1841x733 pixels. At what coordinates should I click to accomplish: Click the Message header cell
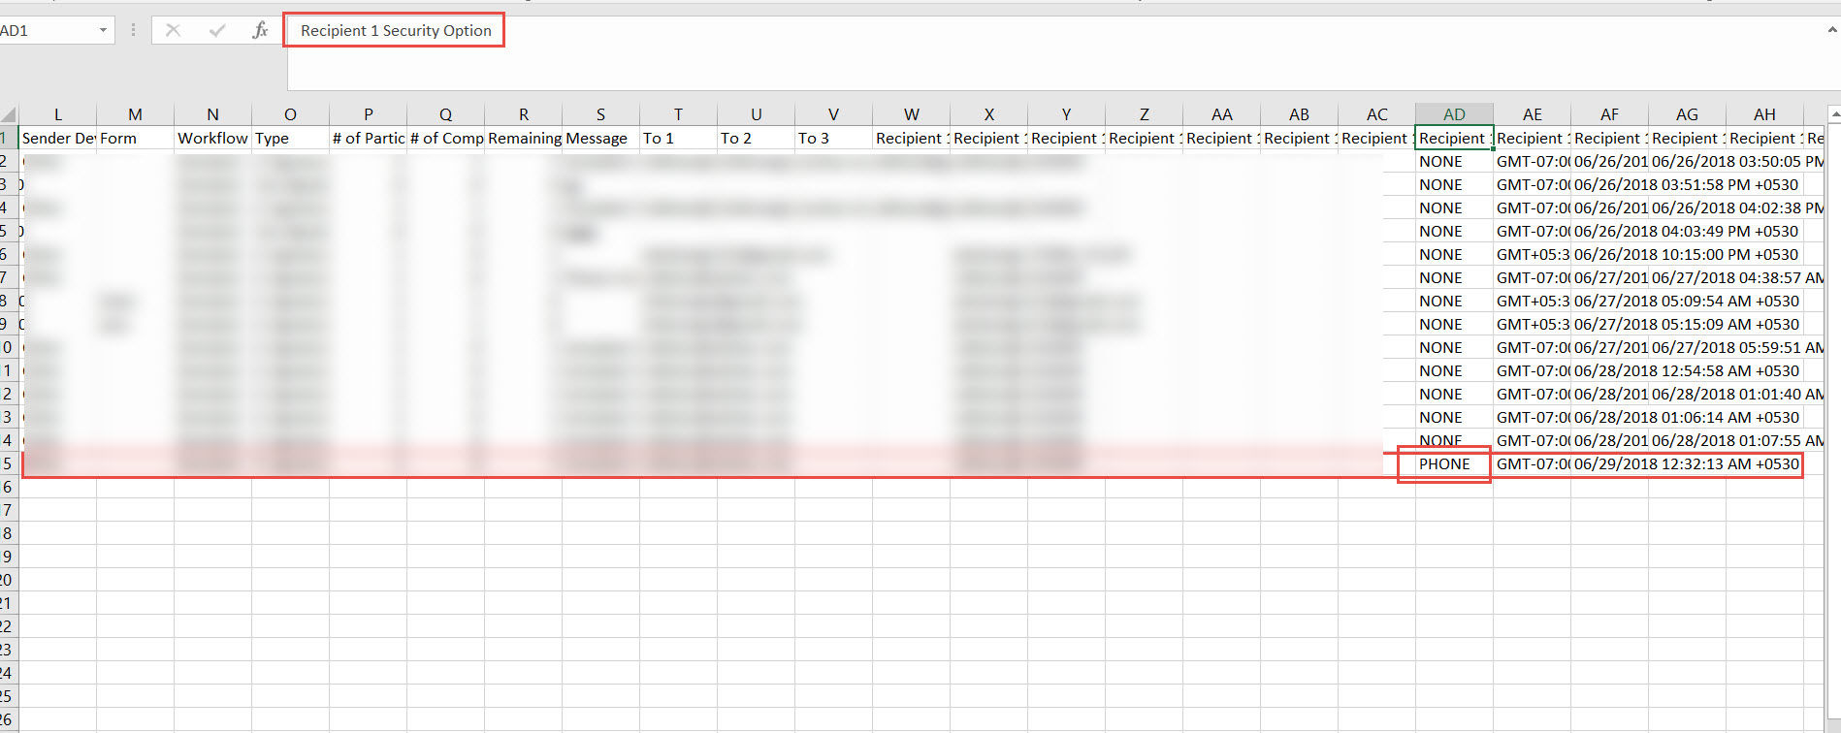coord(600,139)
